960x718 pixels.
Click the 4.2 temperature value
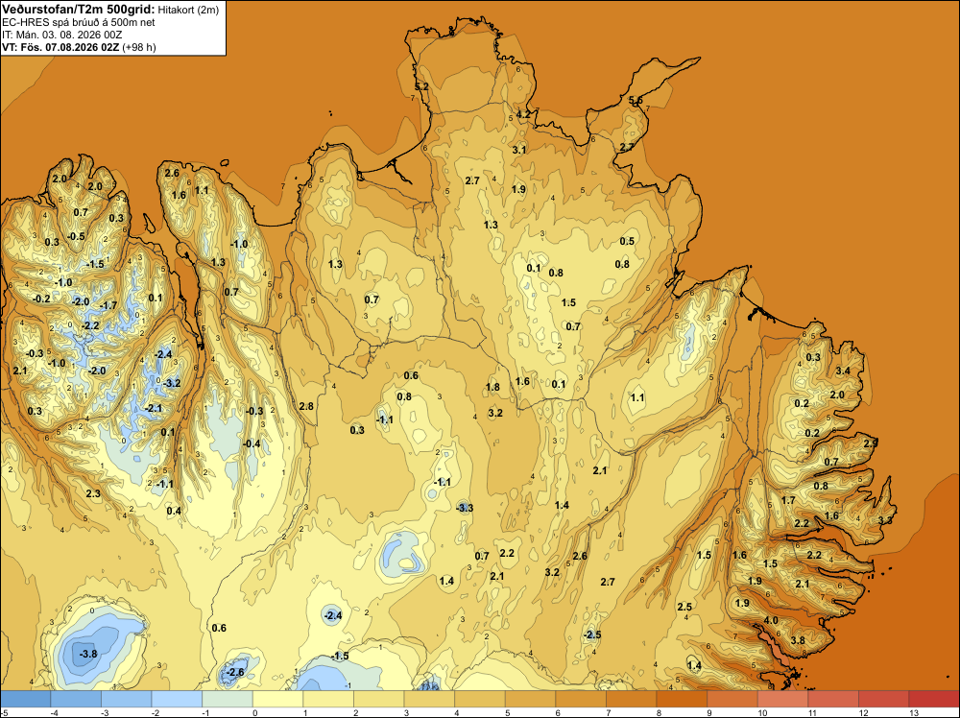click(523, 114)
